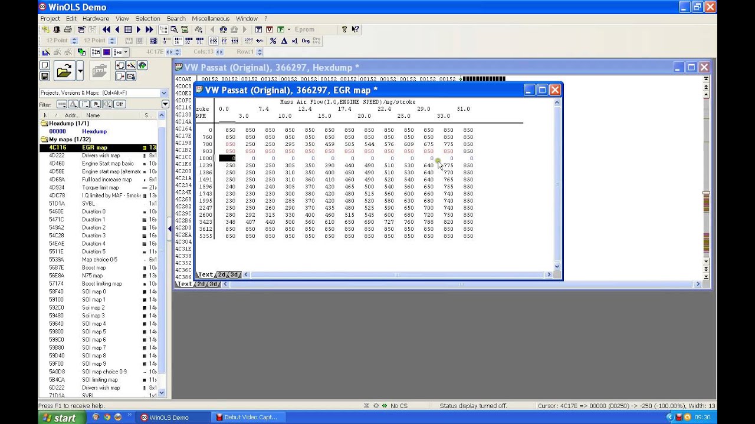
Task: Click Name column header in map list
Action: tap(112, 115)
